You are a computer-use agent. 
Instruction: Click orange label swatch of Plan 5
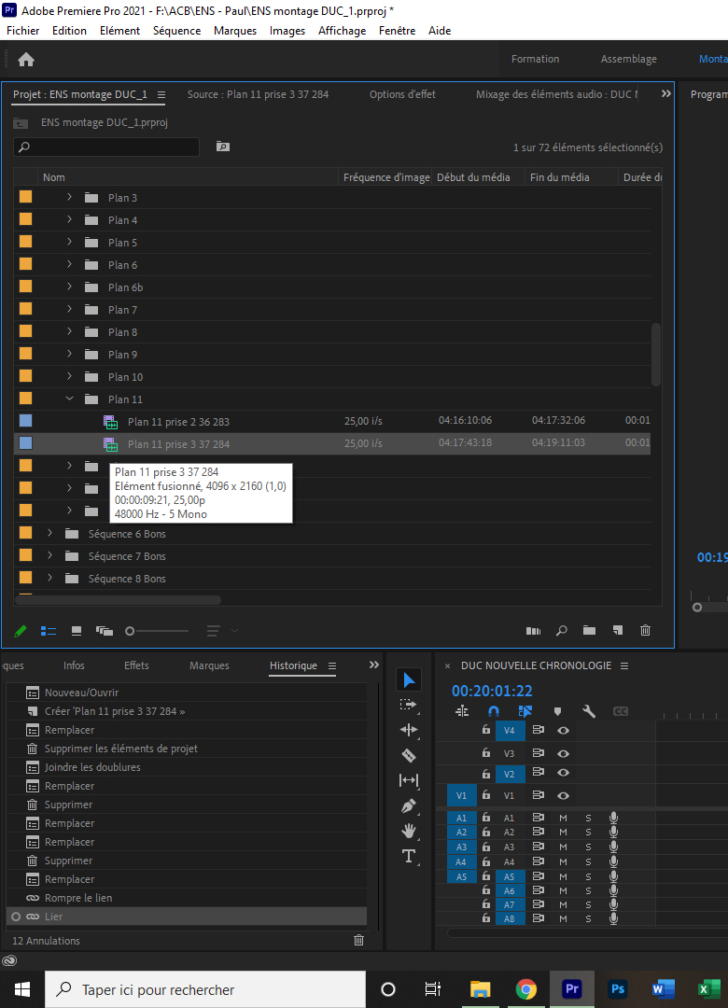tap(26, 242)
